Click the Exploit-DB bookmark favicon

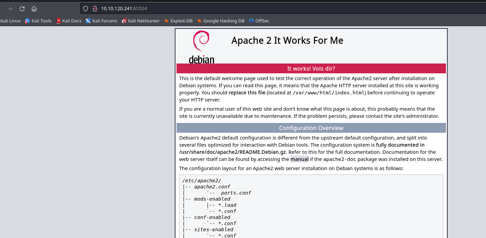[x=166, y=21]
